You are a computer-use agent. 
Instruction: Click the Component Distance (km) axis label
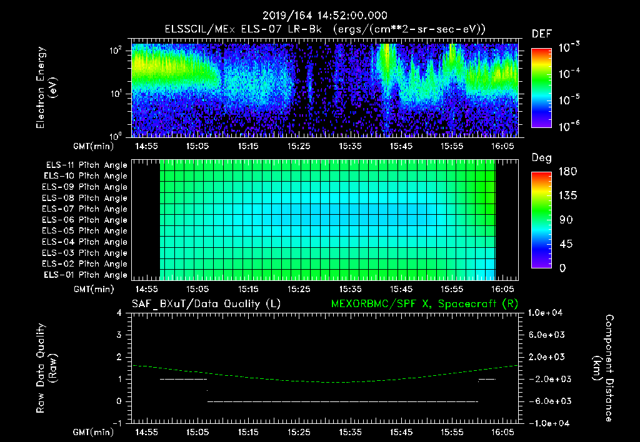pyautogui.click(x=603, y=368)
